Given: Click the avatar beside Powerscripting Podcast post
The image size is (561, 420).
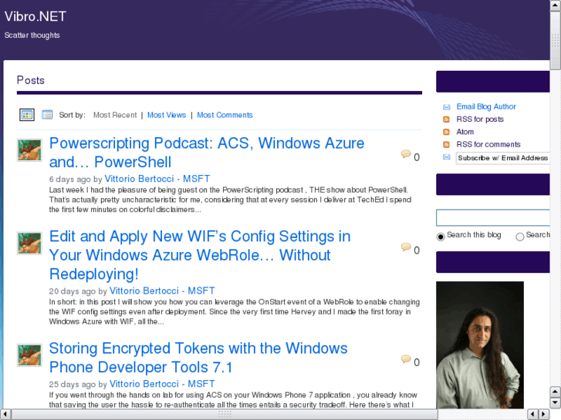Looking at the screenshot, I should pyautogui.click(x=29, y=150).
